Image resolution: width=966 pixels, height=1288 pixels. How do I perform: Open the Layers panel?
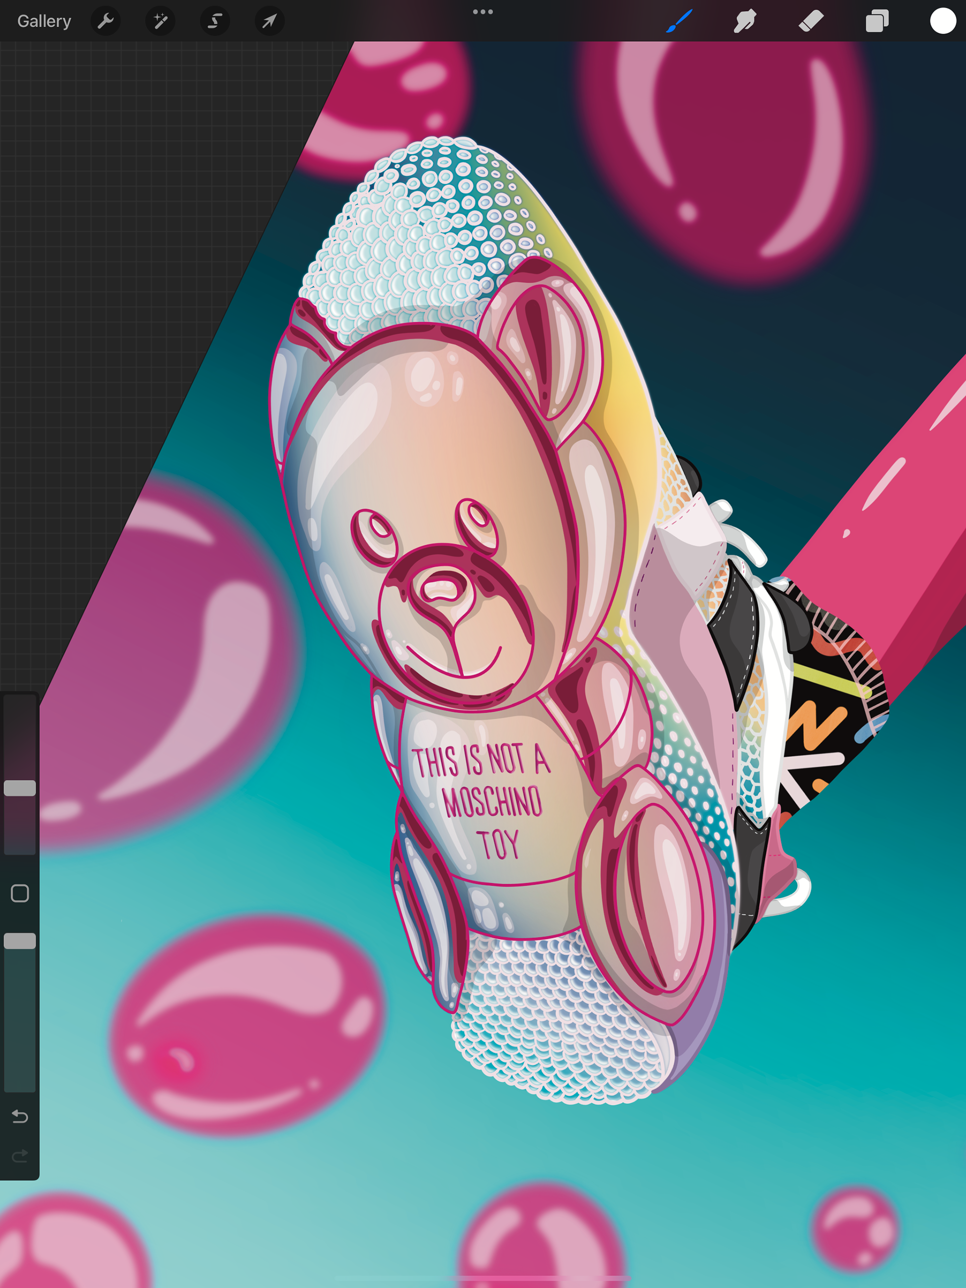tap(877, 22)
